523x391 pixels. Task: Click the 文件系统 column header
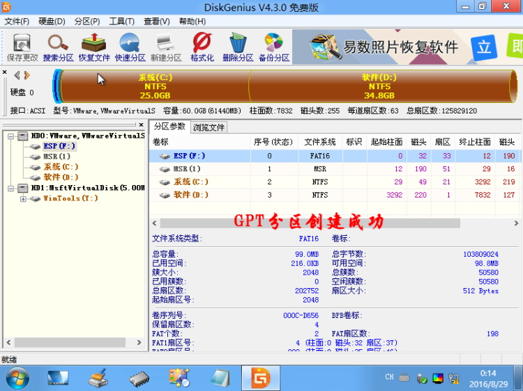click(x=320, y=142)
